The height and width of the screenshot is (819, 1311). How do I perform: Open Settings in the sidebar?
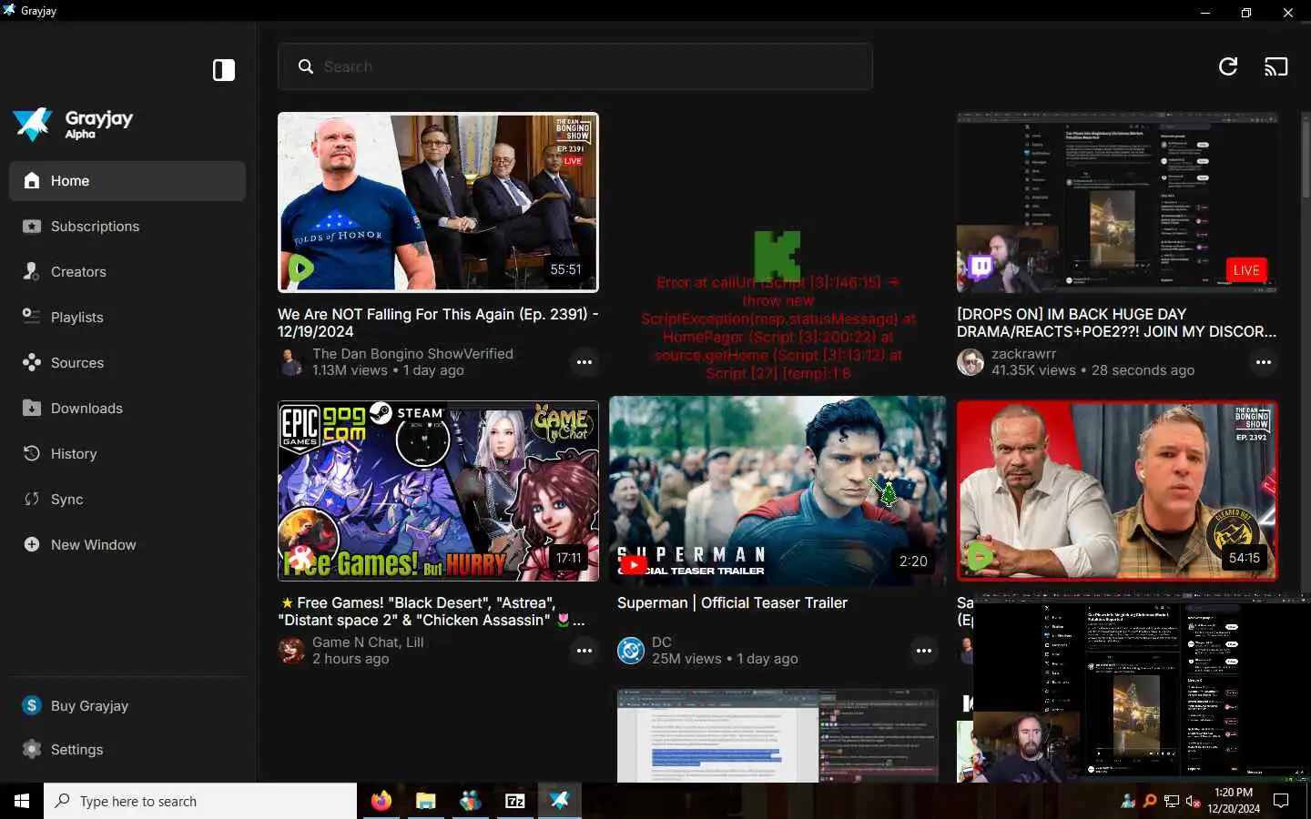coord(127,750)
